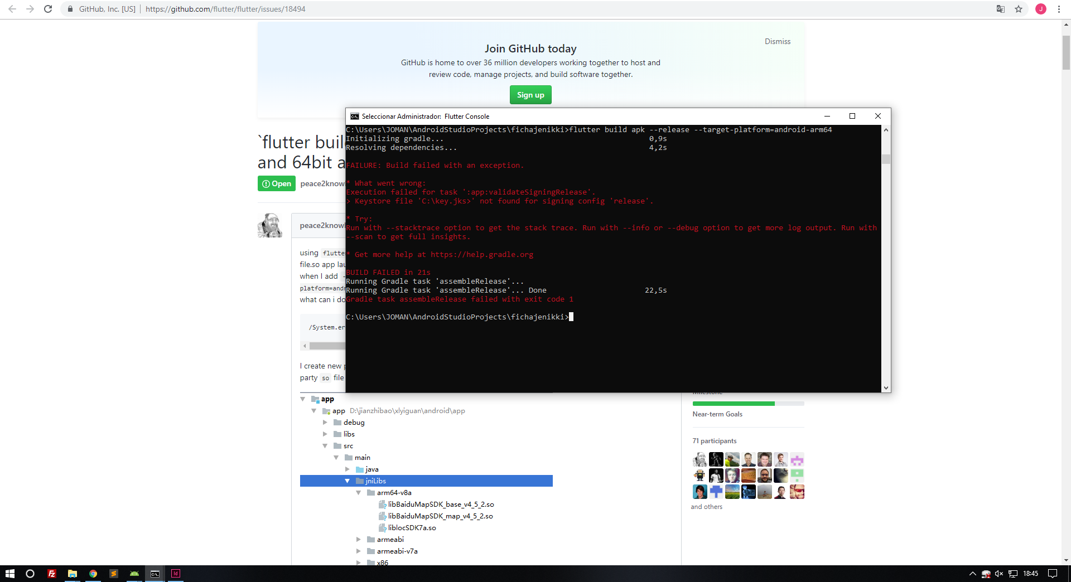
Task: Click the Android robot participant avatar
Action: [699, 476]
